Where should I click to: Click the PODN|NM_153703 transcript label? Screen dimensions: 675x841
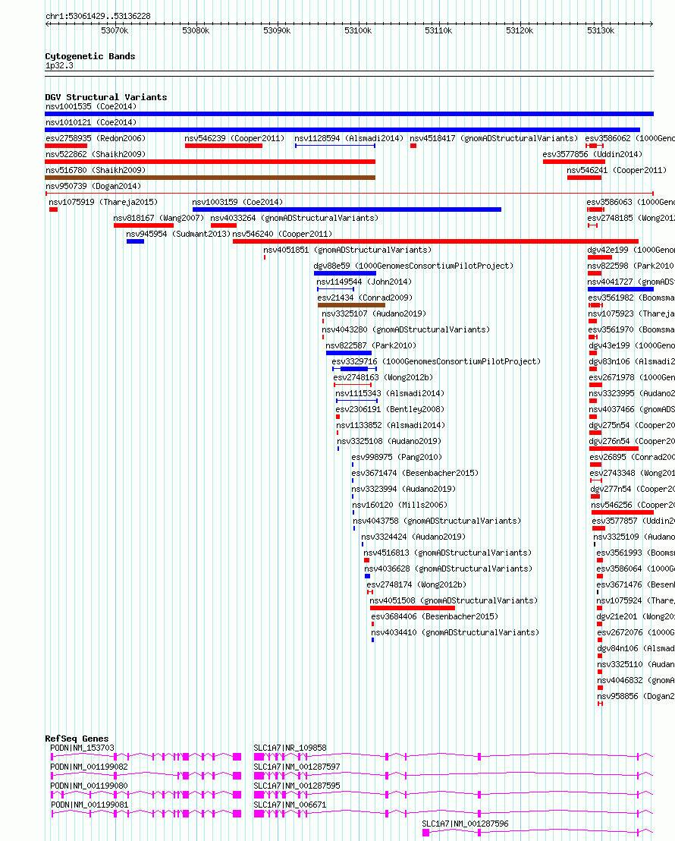pyautogui.click(x=82, y=748)
